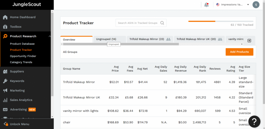This screenshot has height=129, width=265.
Task: Click the Suppliers factory icon
Action: (5, 71)
